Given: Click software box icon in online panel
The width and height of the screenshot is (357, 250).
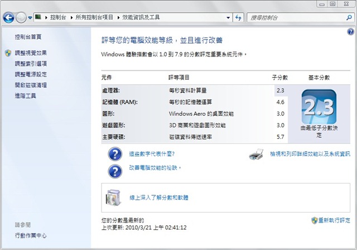Looking at the screenshot, I should tap(113, 198).
